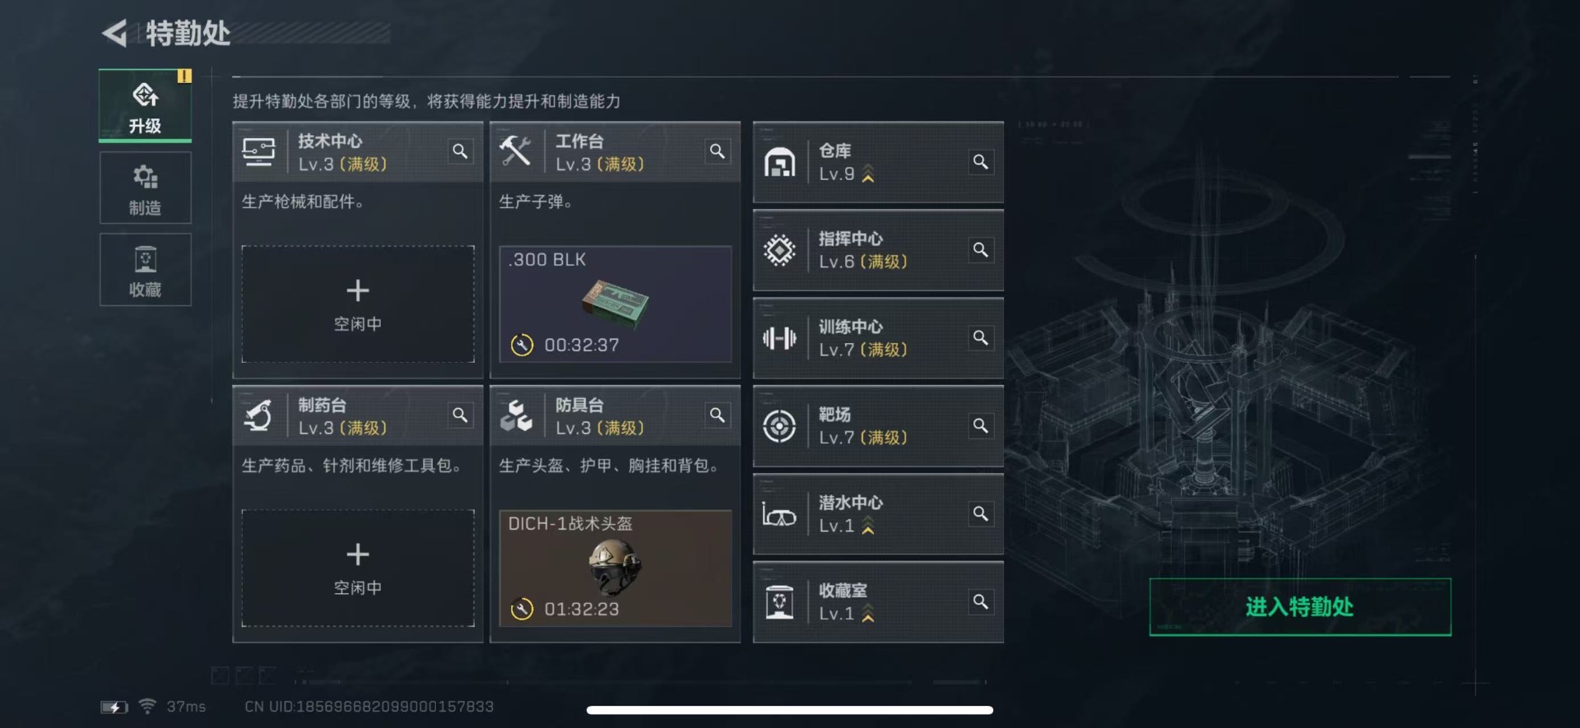1580x728 pixels.
Task: Select the 升级 tab in sidebar
Action: 146,106
